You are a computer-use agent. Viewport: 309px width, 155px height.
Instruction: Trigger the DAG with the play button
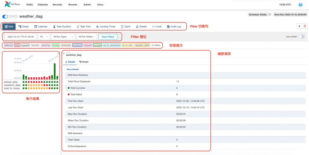coord(299,26)
